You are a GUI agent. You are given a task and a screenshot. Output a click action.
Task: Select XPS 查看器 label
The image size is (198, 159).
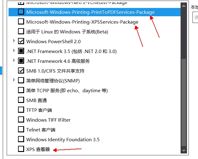[x=38, y=150]
